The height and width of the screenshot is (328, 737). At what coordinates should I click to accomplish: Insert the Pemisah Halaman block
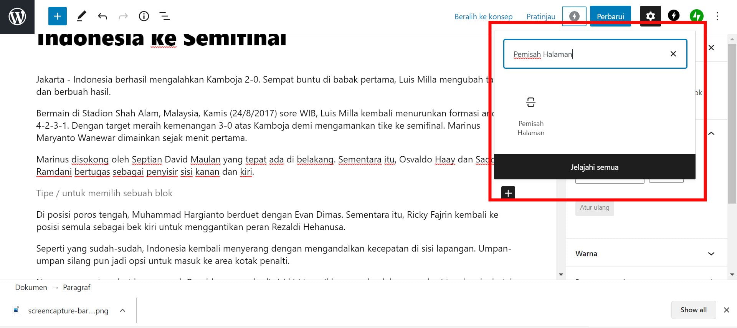(531, 115)
